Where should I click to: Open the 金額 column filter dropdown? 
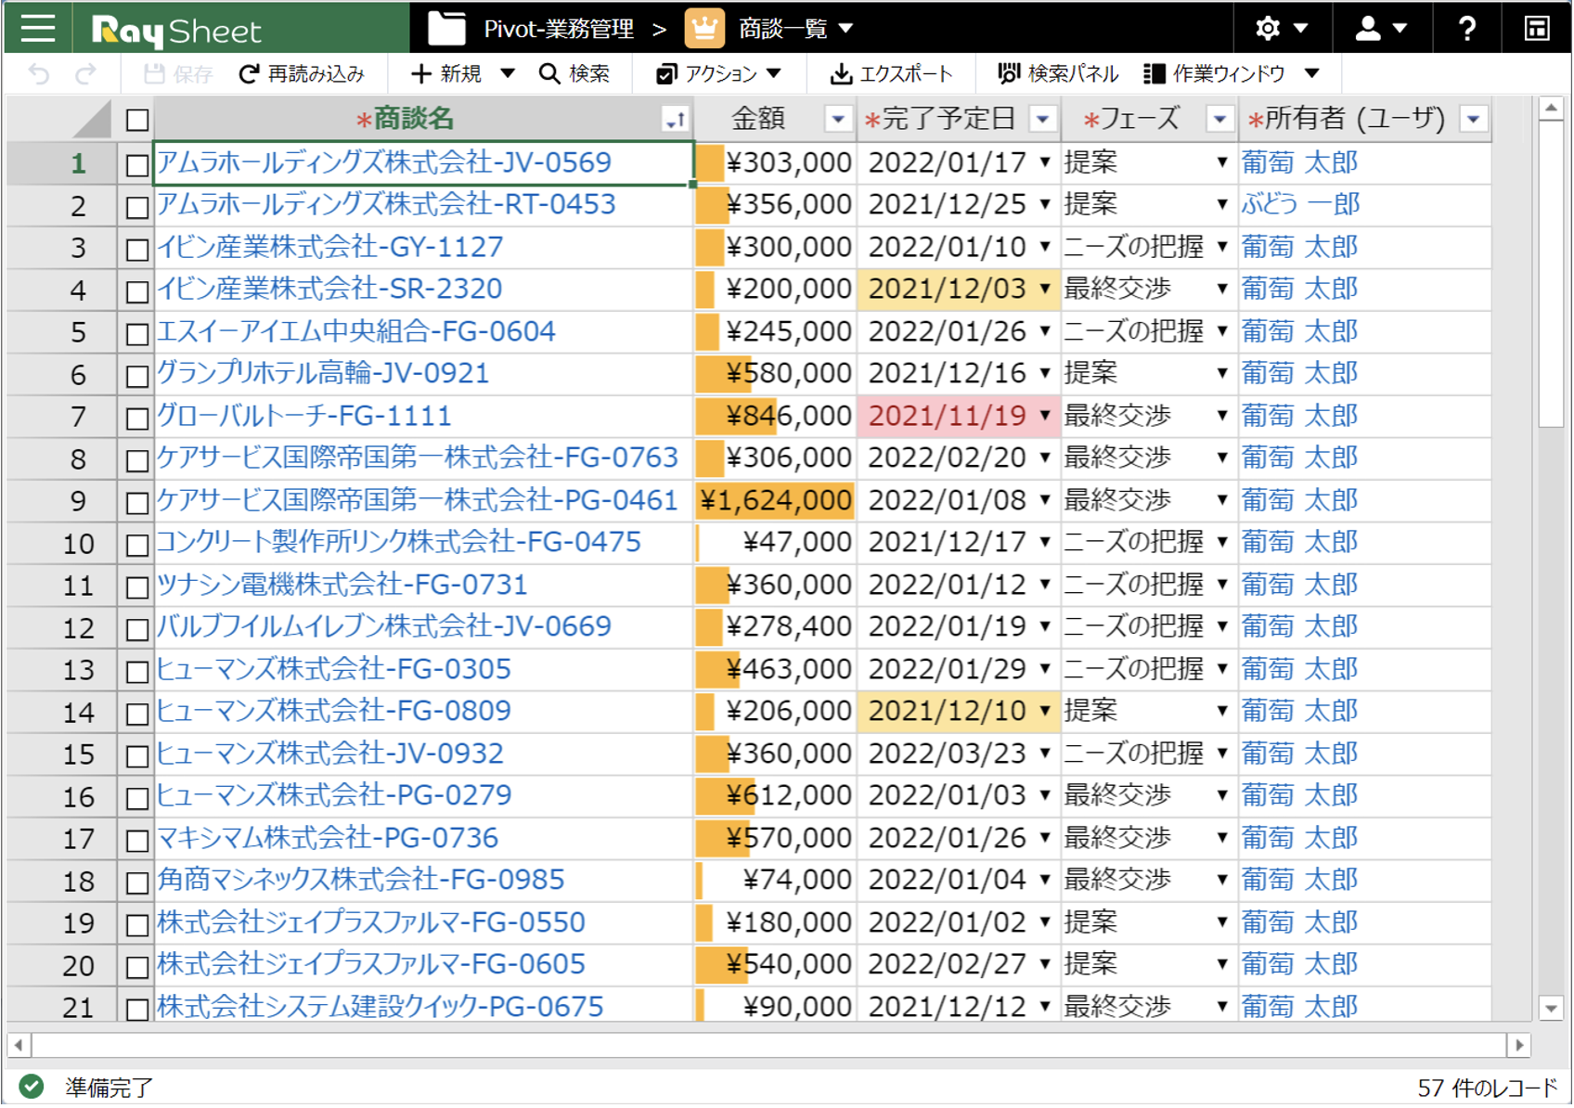click(838, 120)
